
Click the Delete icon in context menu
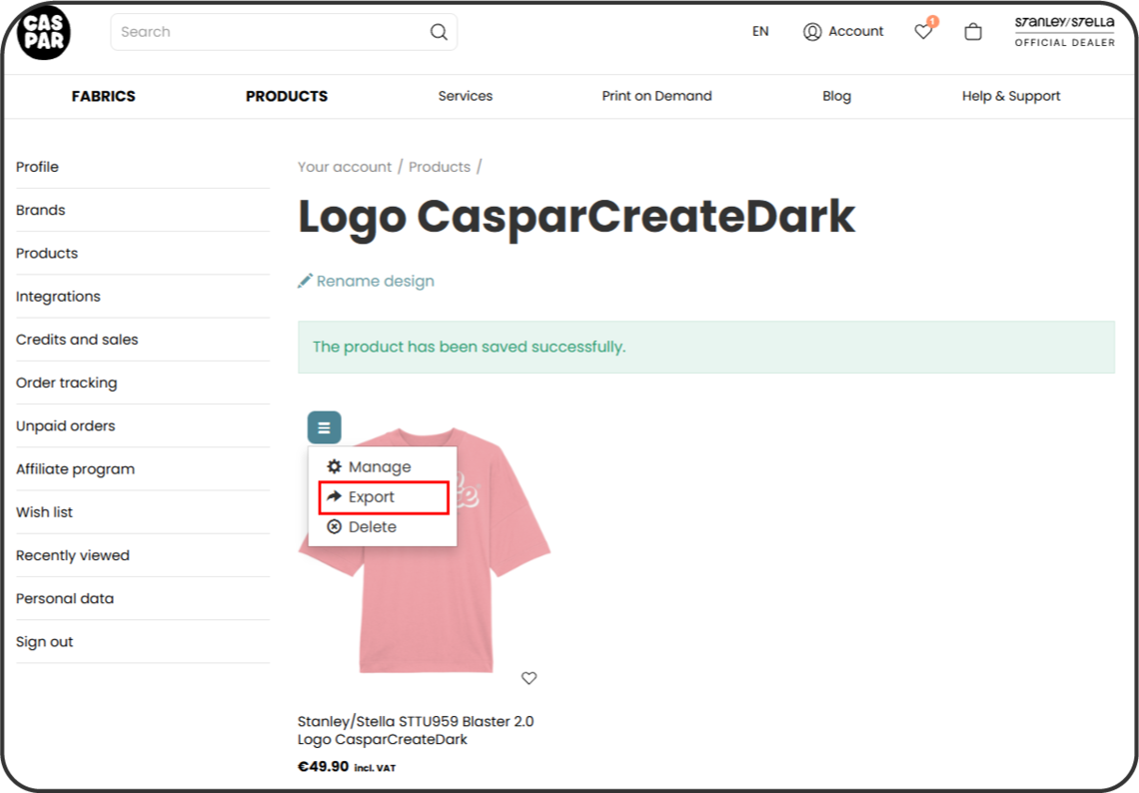(x=334, y=526)
